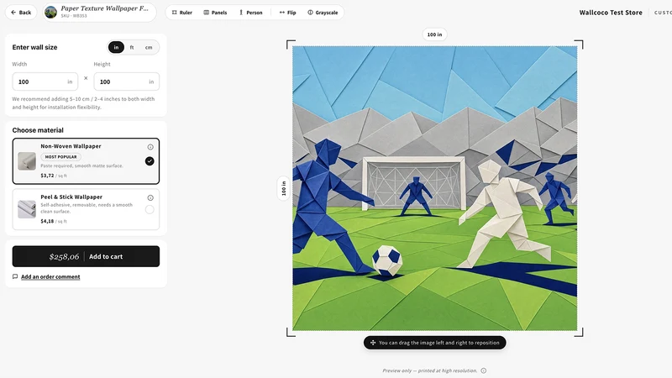Screen dimensions: 672x378
Task: Click the Peel & Stick Wallpaper thumbnail
Action: click(27, 209)
